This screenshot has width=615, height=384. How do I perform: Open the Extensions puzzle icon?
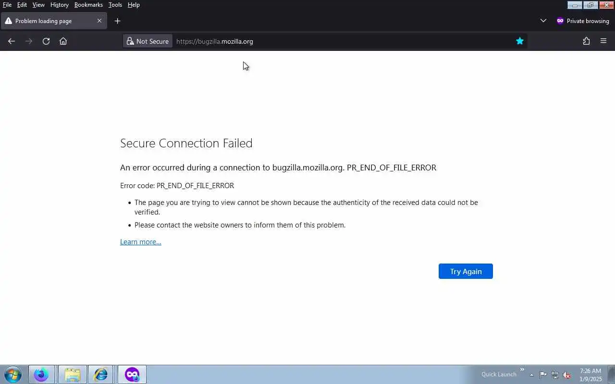586,41
